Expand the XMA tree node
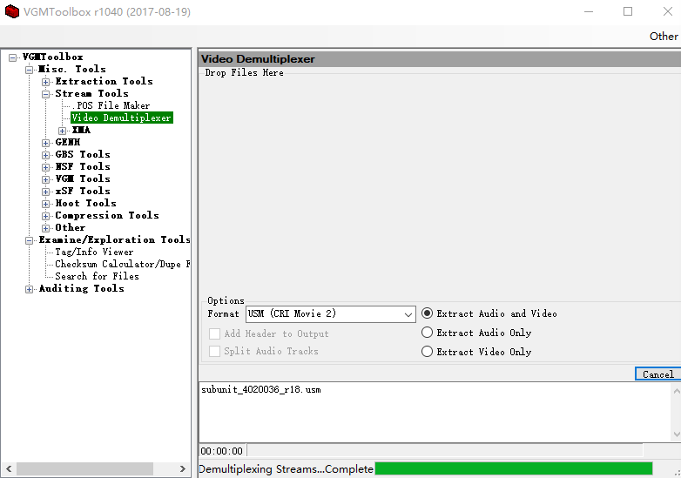Screen dimensions: 681x478 63,131
